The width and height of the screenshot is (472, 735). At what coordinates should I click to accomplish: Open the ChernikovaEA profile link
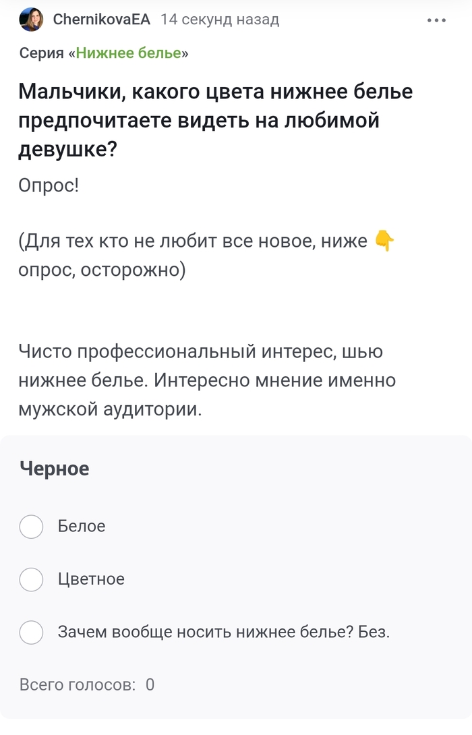point(101,20)
